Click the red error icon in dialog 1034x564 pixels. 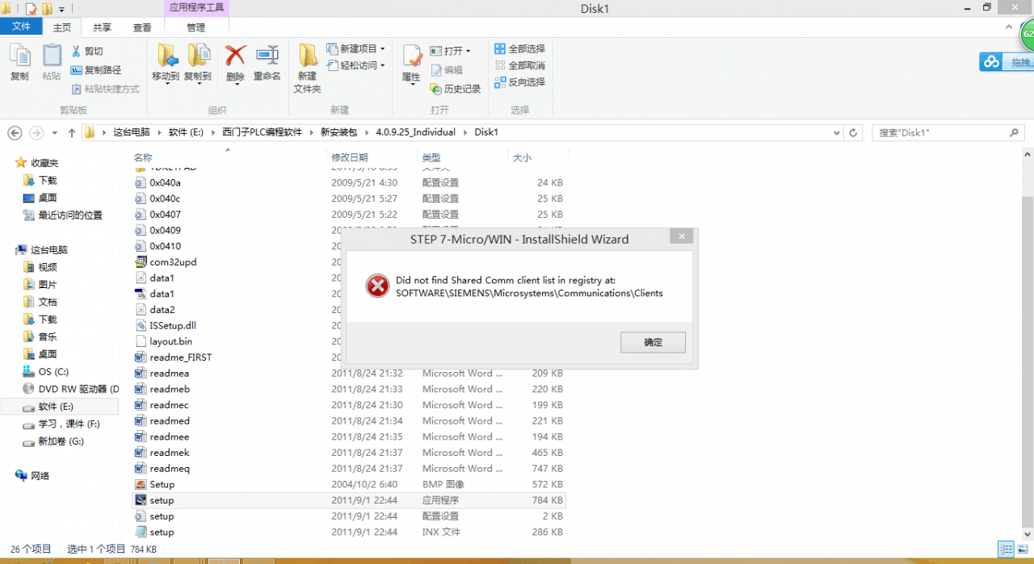(x=377, y=286)
